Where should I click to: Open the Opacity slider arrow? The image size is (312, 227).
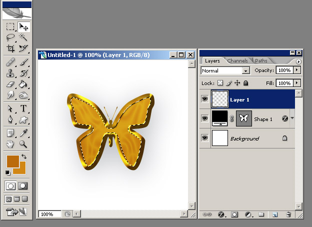coord(297,70)
